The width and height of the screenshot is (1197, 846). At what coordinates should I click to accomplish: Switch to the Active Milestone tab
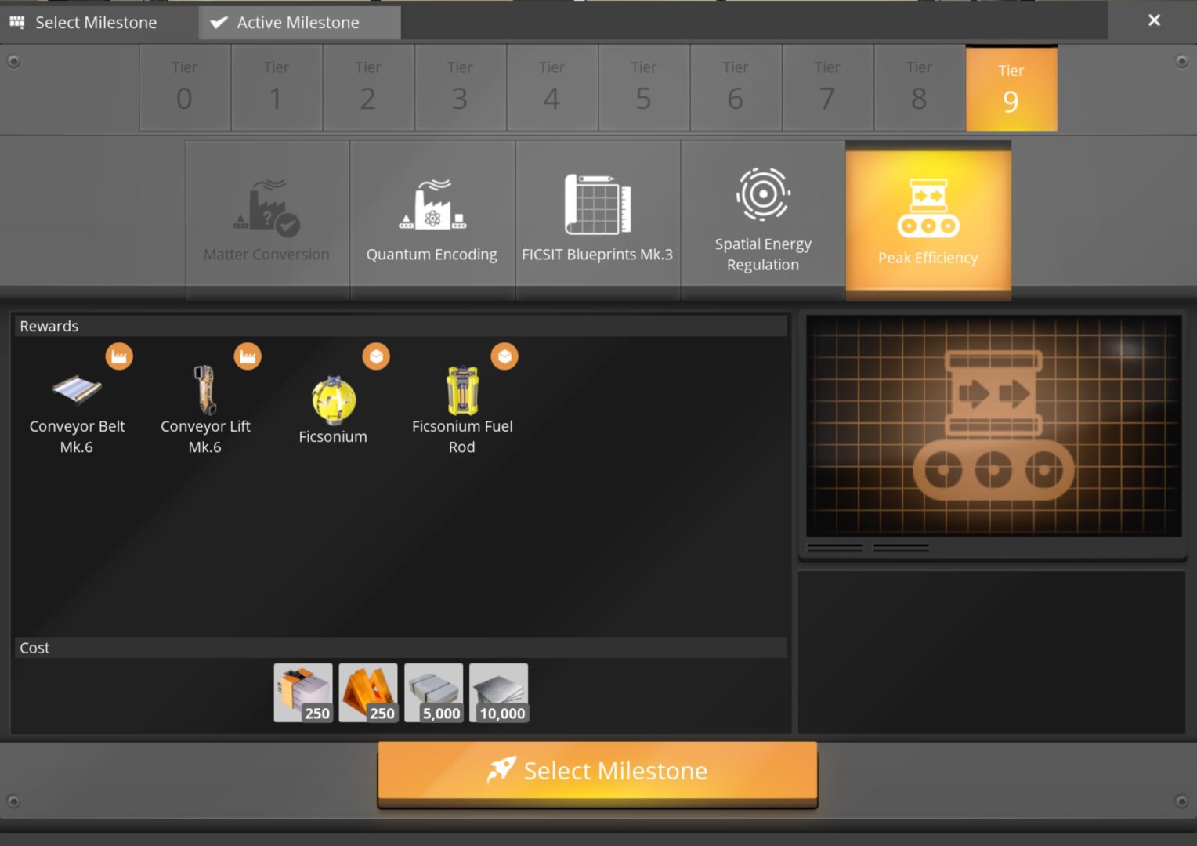299,23
